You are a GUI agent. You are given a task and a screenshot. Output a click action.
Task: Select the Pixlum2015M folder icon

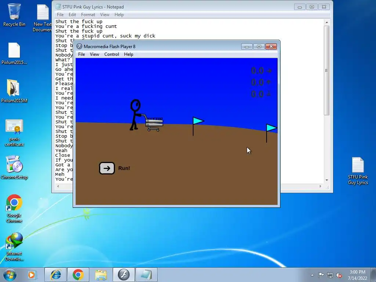click(14, 91)
